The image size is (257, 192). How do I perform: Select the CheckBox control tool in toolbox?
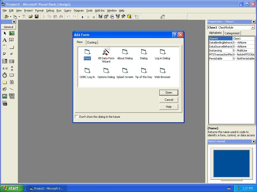(x=5, y=54)
